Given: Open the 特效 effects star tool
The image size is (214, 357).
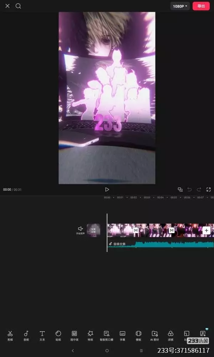Looking at the screenshot, I should pyautogui.click(x=90, y=336).
